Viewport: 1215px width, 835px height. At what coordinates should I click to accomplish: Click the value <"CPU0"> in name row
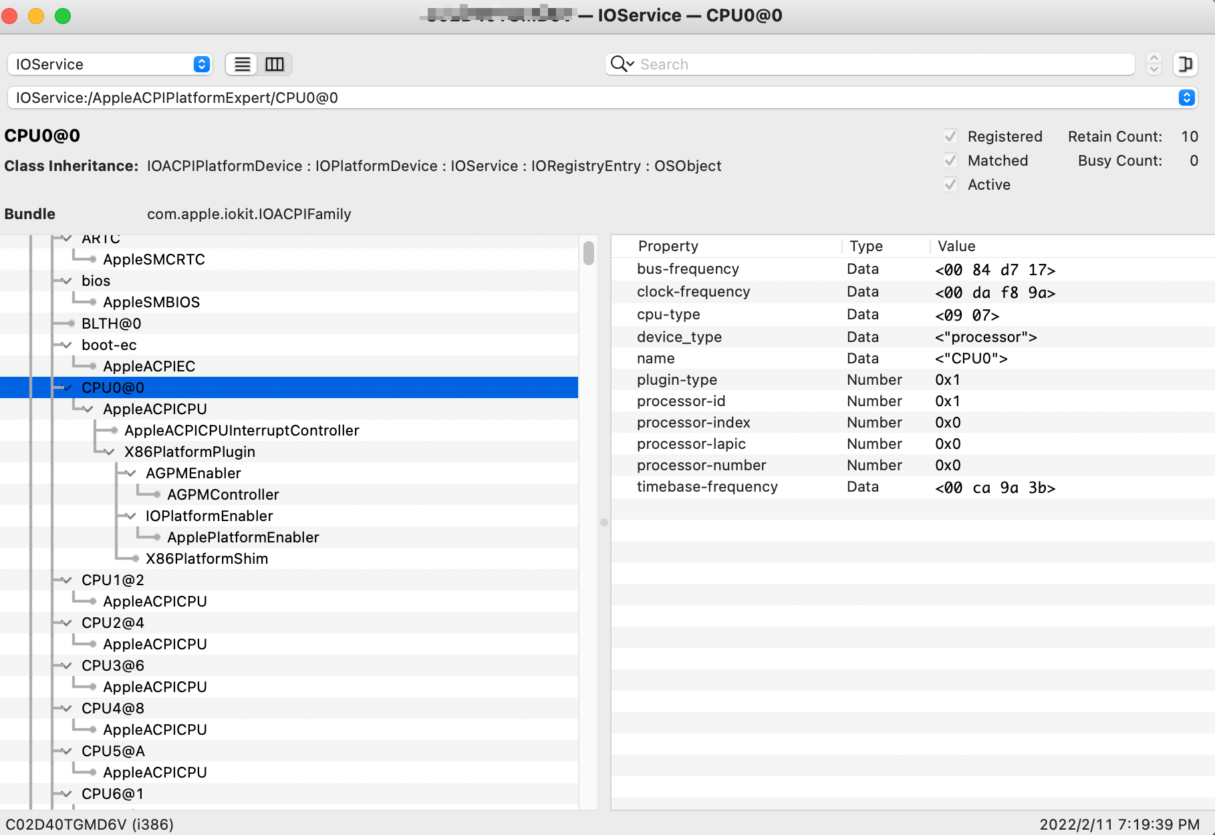point(971,359)
